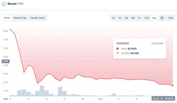Toggle the LOG scale option

[x=171, y=18]
